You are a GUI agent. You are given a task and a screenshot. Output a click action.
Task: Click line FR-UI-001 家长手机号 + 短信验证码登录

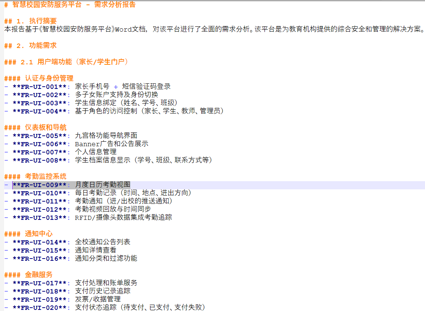coord(88,87)
